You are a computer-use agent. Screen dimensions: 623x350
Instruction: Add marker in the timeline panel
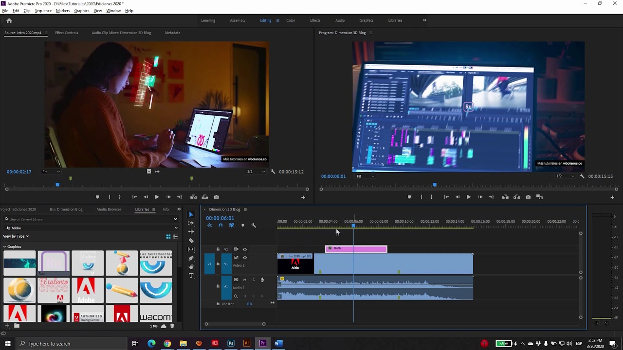[x=243, y=225]
